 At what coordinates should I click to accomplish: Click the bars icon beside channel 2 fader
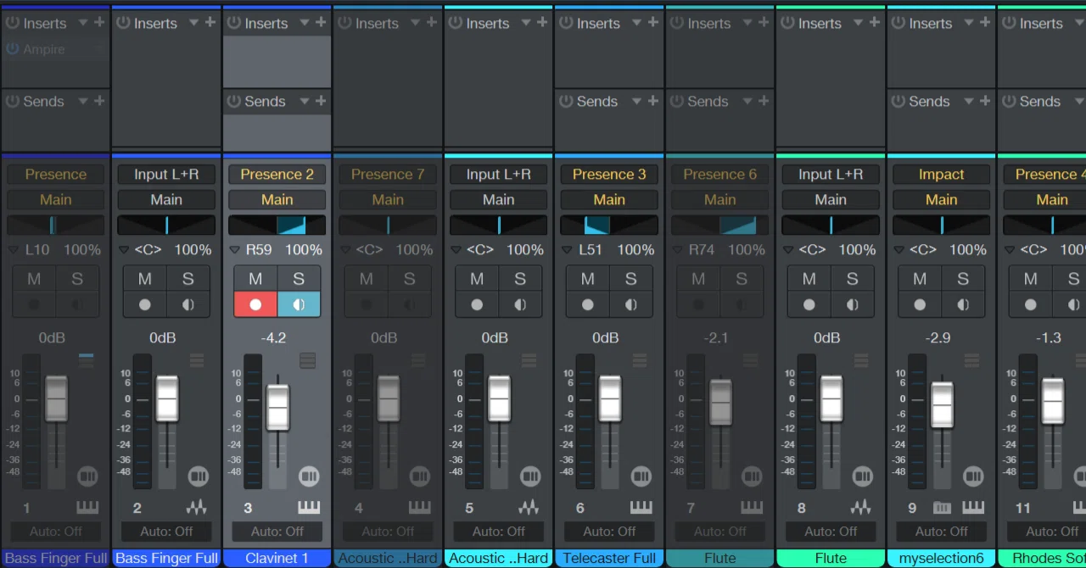point(197,360)
